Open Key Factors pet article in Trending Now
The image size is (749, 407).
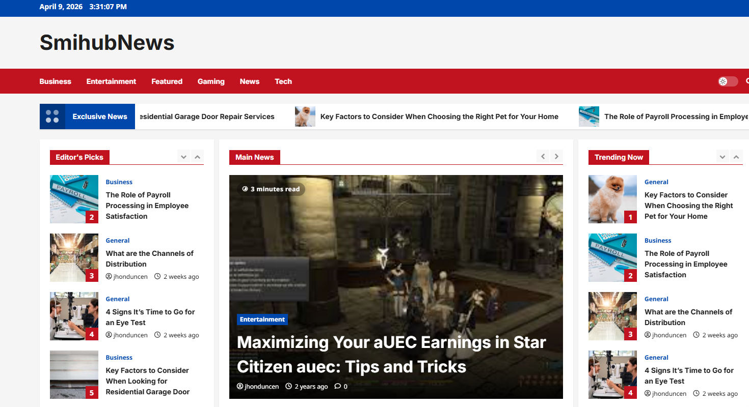[x=689, y=206]
